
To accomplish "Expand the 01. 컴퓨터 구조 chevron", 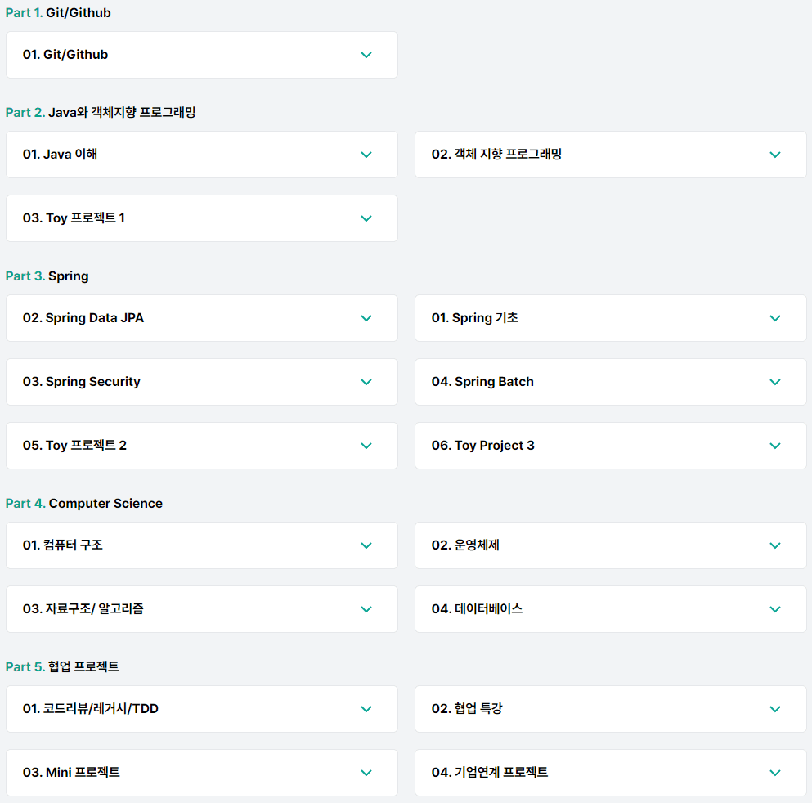I will pyautogui.click(x=366, y=545).
